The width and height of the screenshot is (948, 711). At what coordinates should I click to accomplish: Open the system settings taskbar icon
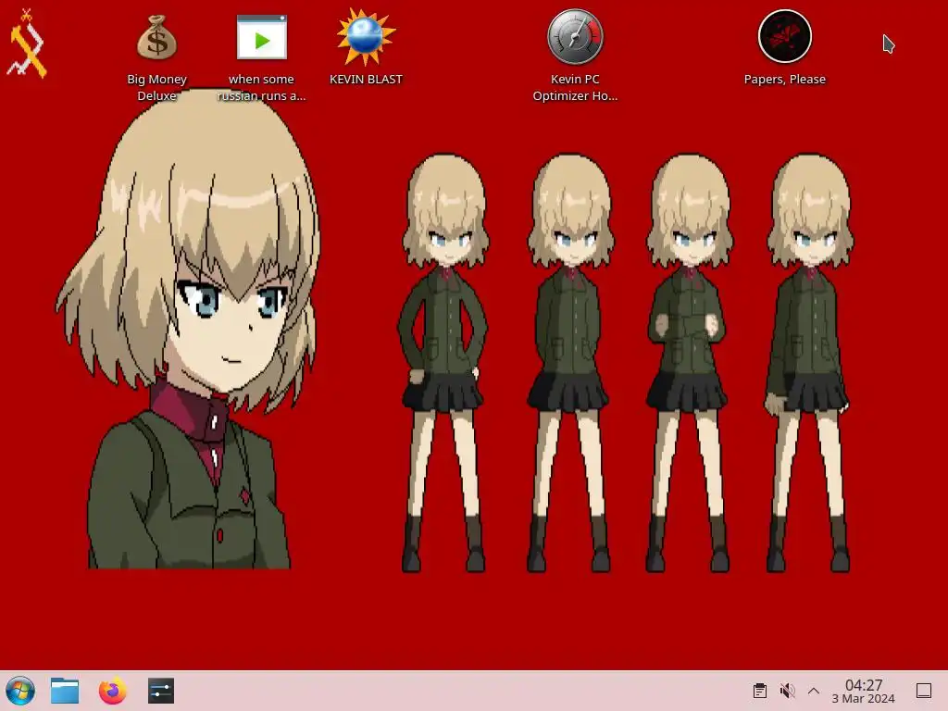coord(161,691)
